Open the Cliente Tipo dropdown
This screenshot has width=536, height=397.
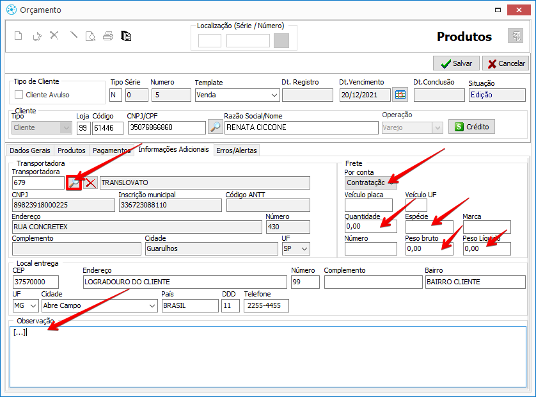click(66, 128)
